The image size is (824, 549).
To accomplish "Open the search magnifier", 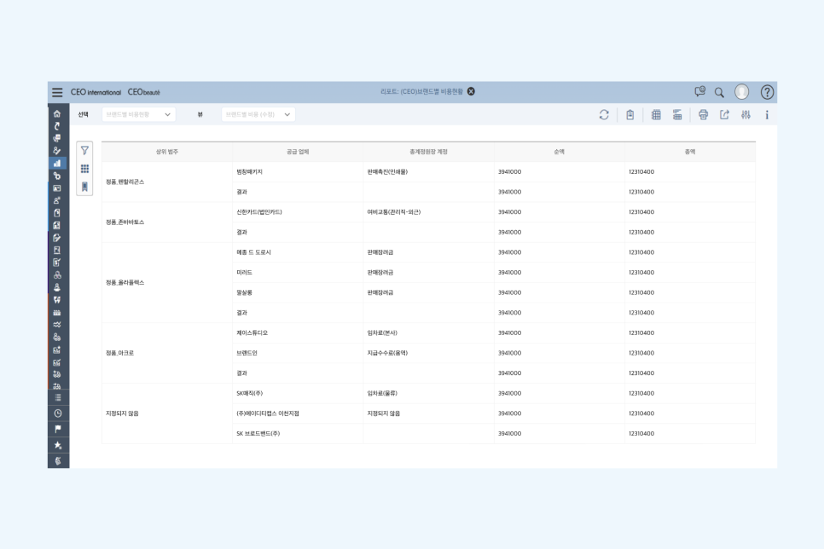I will click(x=719, y=92).
